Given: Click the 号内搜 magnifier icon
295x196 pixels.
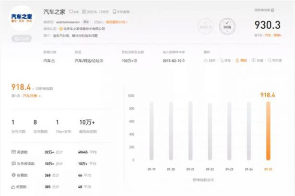Looking at the screenshot, I should coord(269,60).
